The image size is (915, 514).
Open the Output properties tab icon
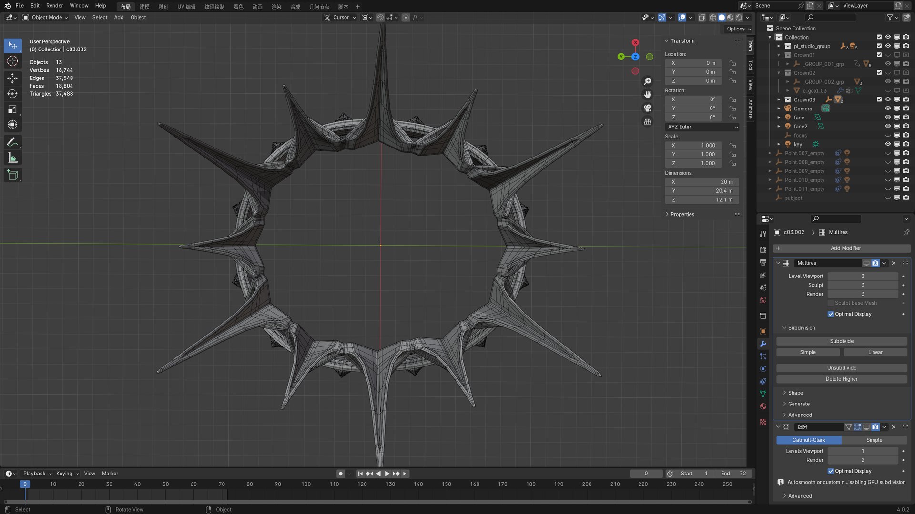[763, 262]
